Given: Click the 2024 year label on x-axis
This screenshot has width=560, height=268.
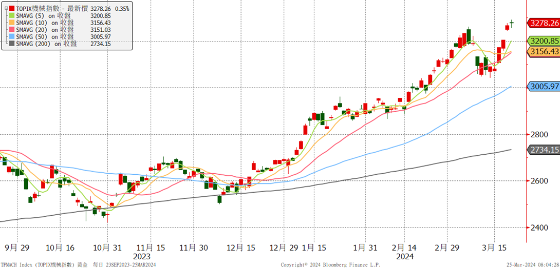Looking at the screenshot, I should 405,257.
